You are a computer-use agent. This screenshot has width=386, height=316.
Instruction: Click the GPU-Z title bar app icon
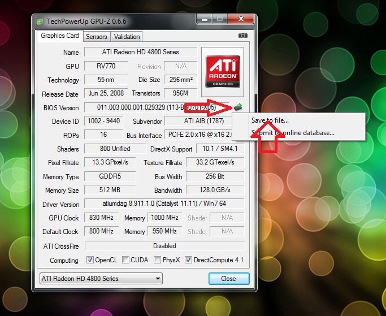pos(40,21)
